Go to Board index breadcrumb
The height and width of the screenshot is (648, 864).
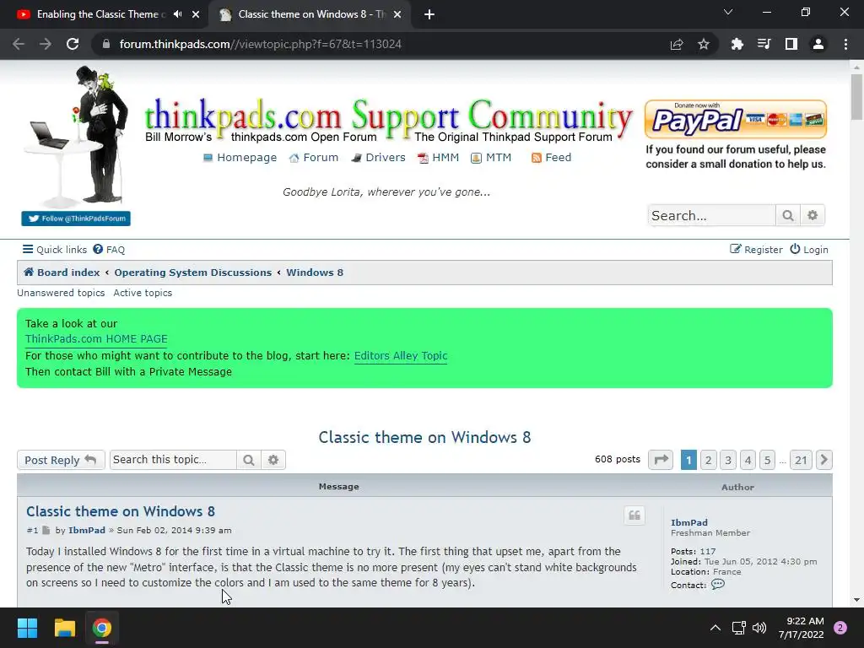coord(62,273)
